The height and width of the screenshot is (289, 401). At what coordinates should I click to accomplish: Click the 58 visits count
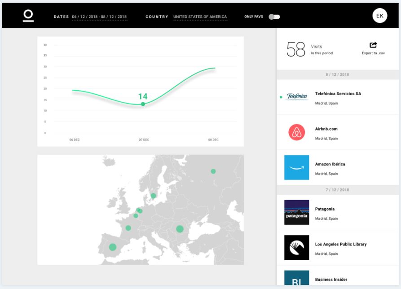(296, 49)
